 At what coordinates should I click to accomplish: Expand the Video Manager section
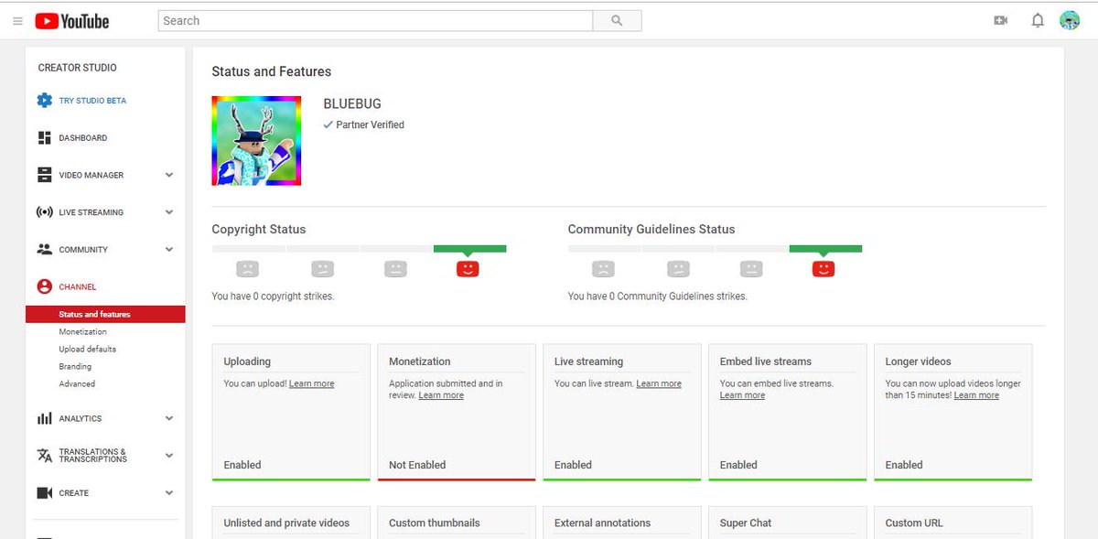[x=169, y=175]
